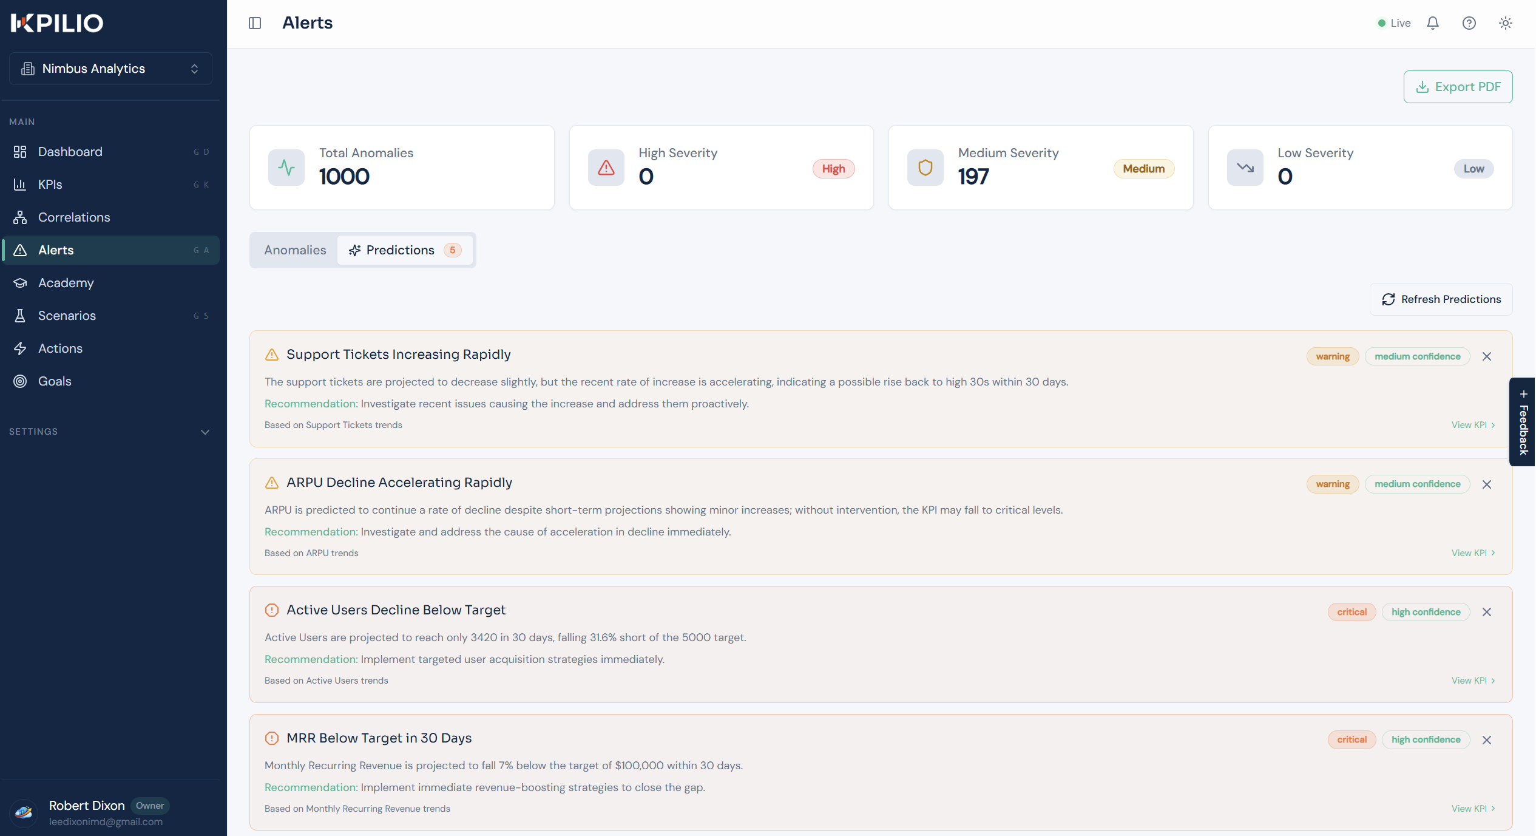Click the Export PDF button
The width and height of the screenshot is (1536, 836).
tap(1458, 87)
